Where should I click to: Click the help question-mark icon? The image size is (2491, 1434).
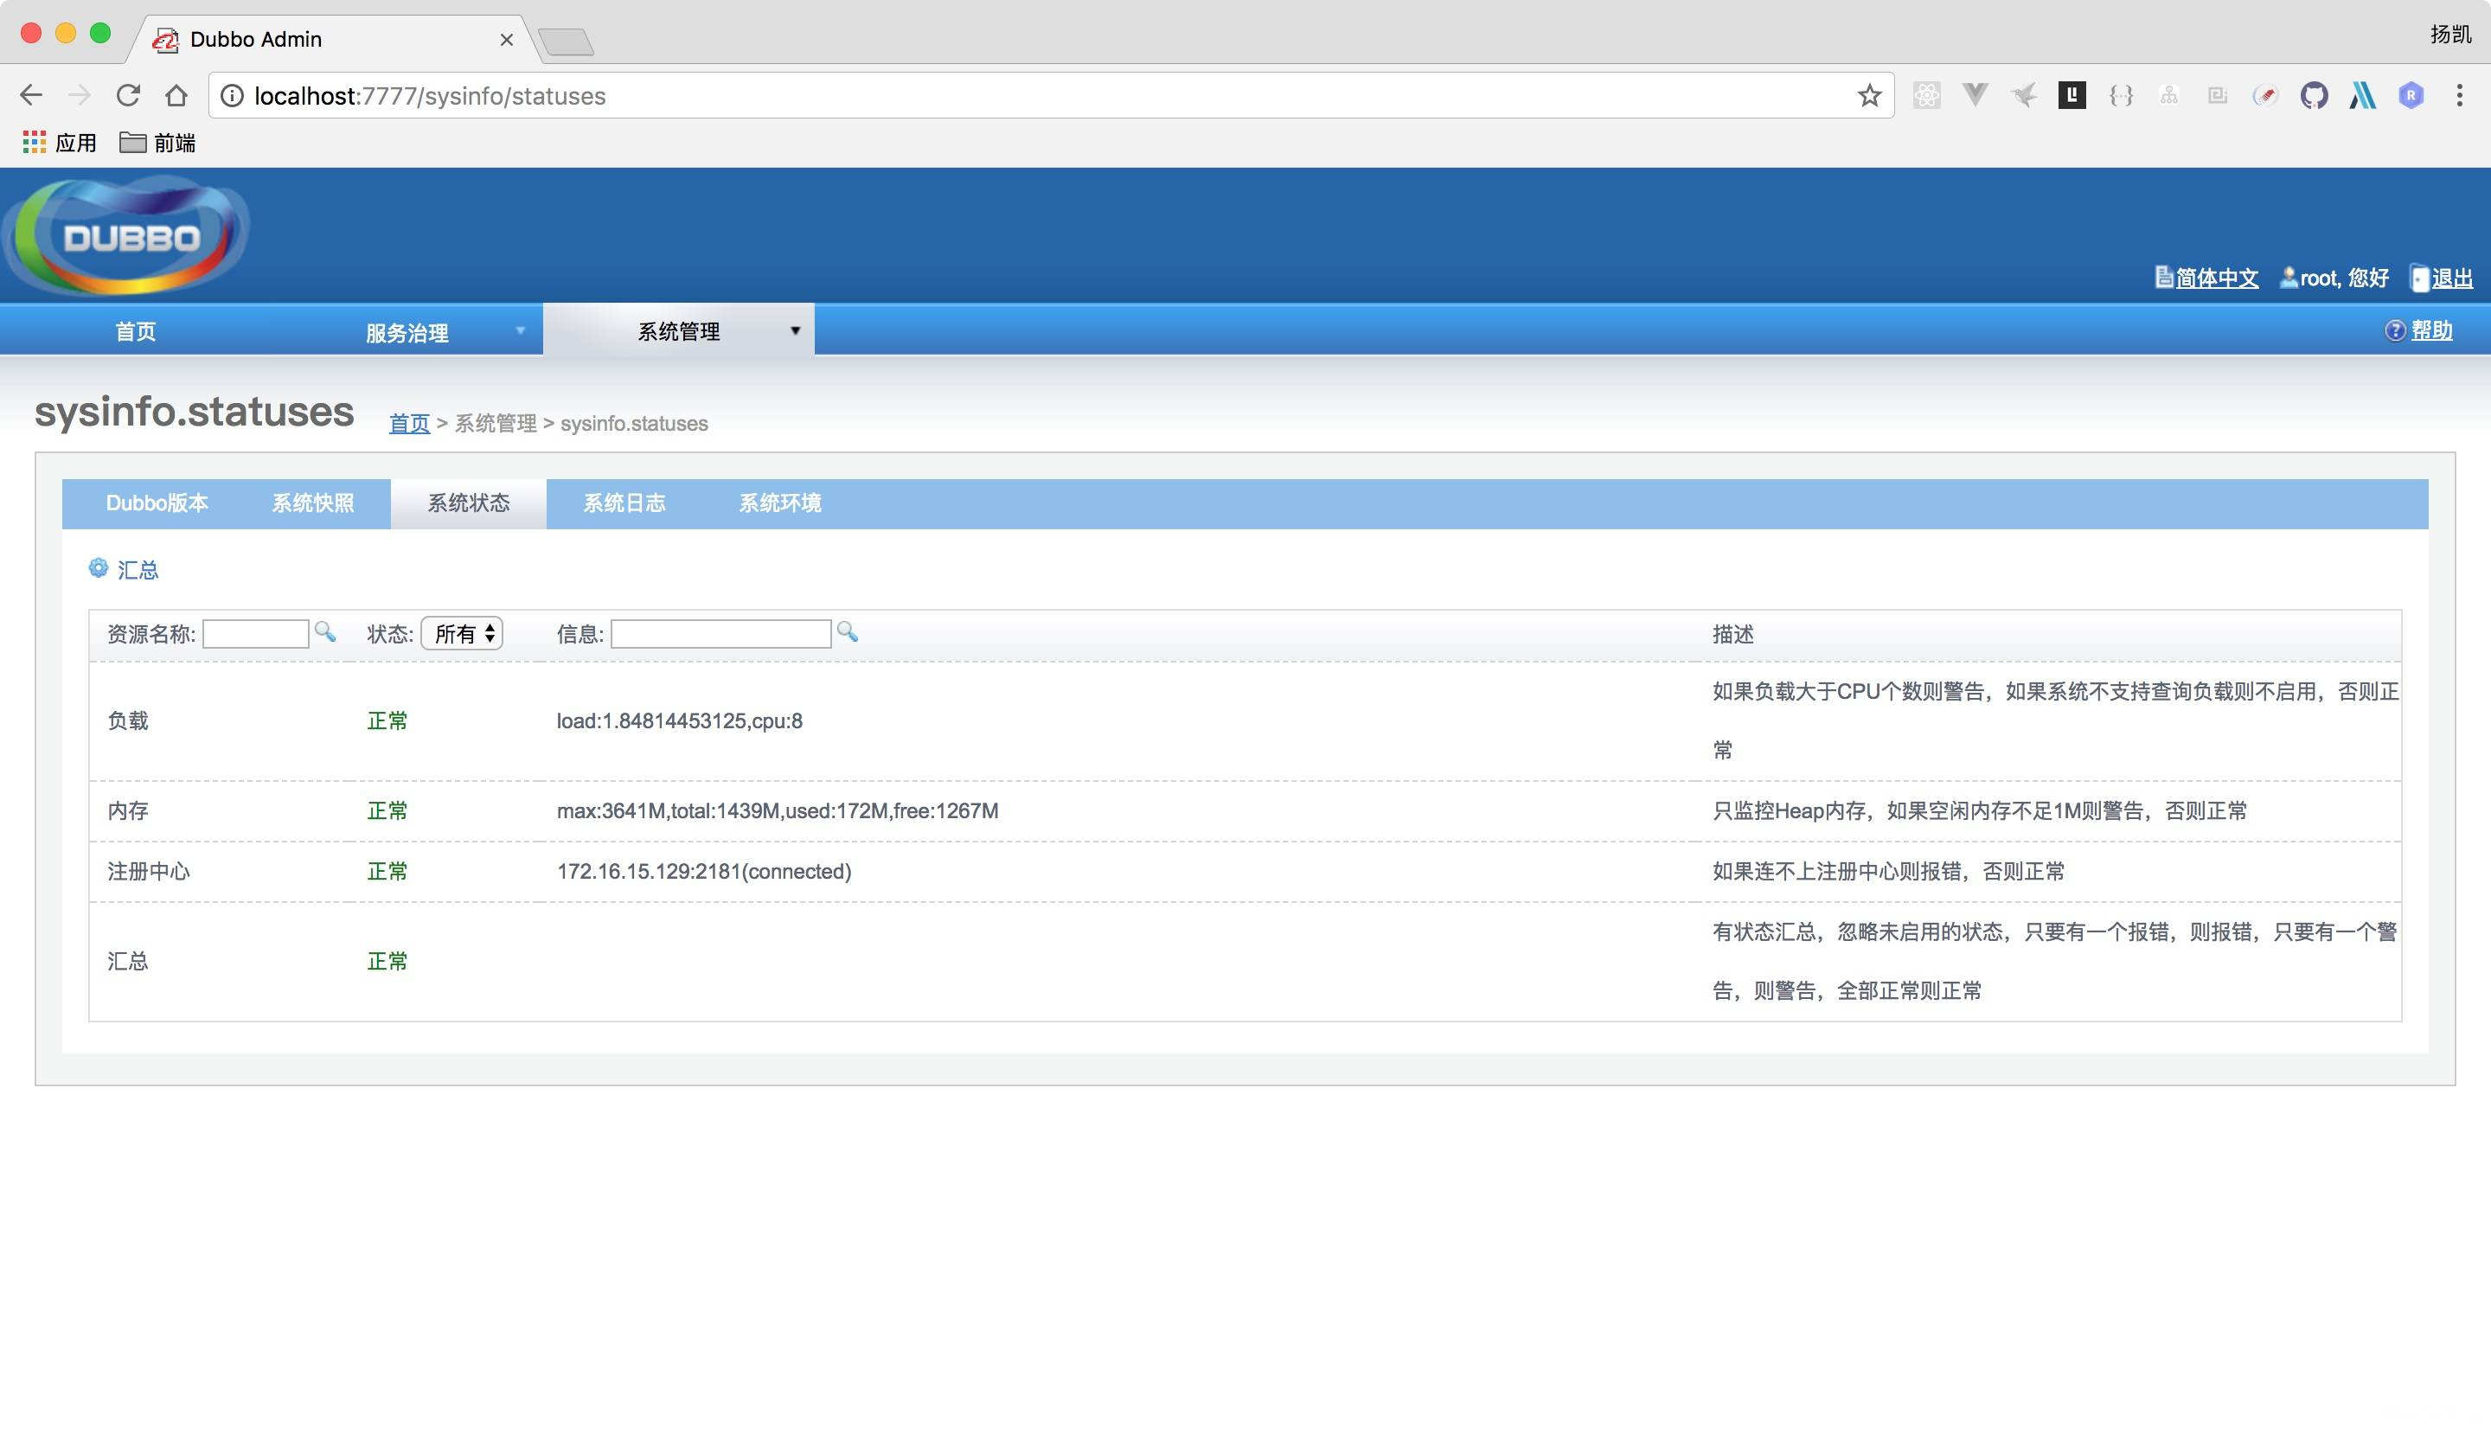[x=2393, y=331]
